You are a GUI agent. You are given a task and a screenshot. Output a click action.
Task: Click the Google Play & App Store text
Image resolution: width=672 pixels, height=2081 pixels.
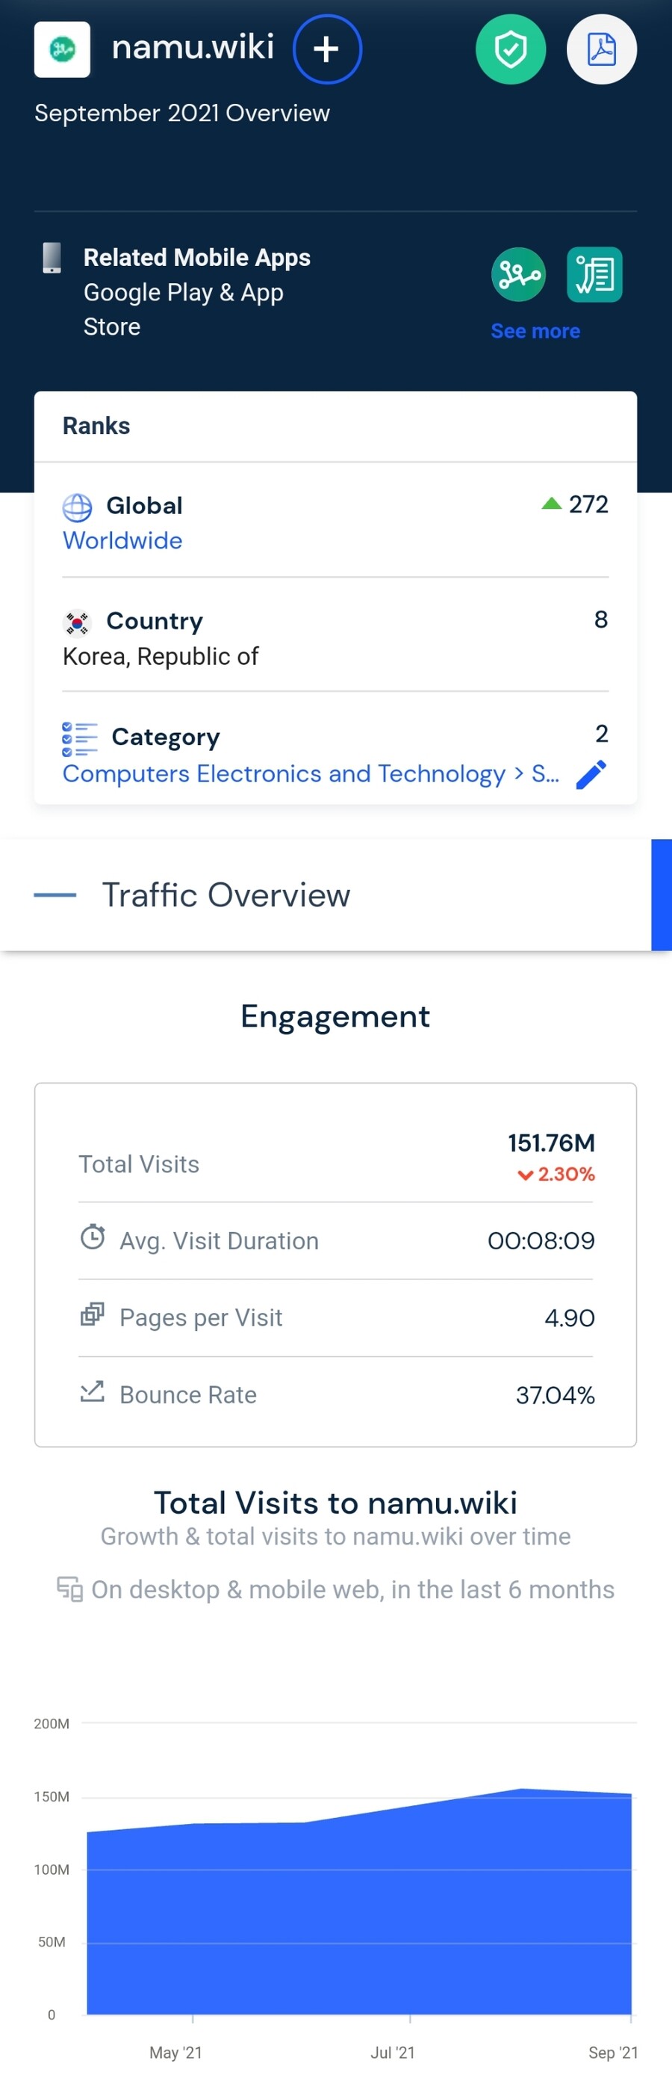click(184, 309)
